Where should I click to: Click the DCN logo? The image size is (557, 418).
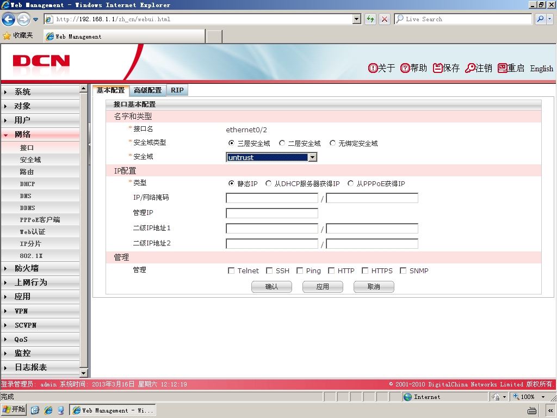[41, 61]
